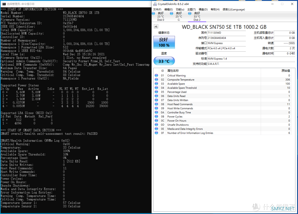Click the status orb for Number of Error Information Log Entries
The height and width of the screenshot is (214, 298).
point(156,133)
